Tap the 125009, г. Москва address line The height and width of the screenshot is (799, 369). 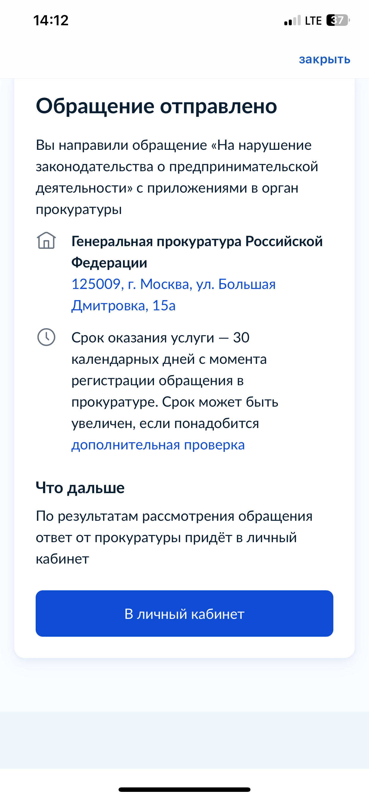pos(173,284)
